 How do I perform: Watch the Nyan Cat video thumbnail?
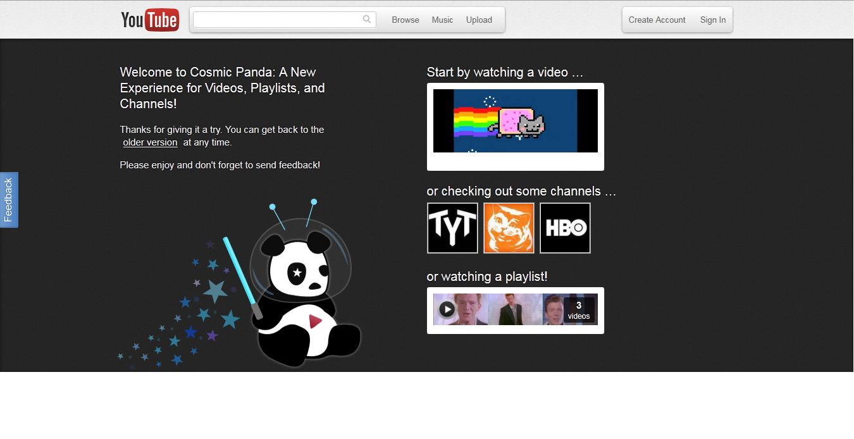point(515,121)
